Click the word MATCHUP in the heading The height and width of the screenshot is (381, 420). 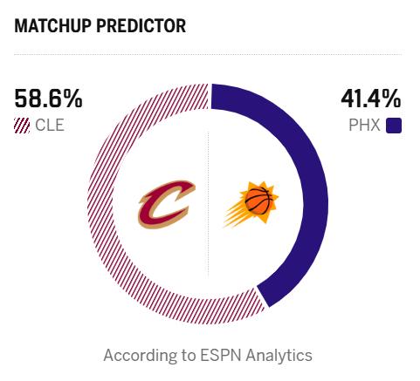point(52,26)
